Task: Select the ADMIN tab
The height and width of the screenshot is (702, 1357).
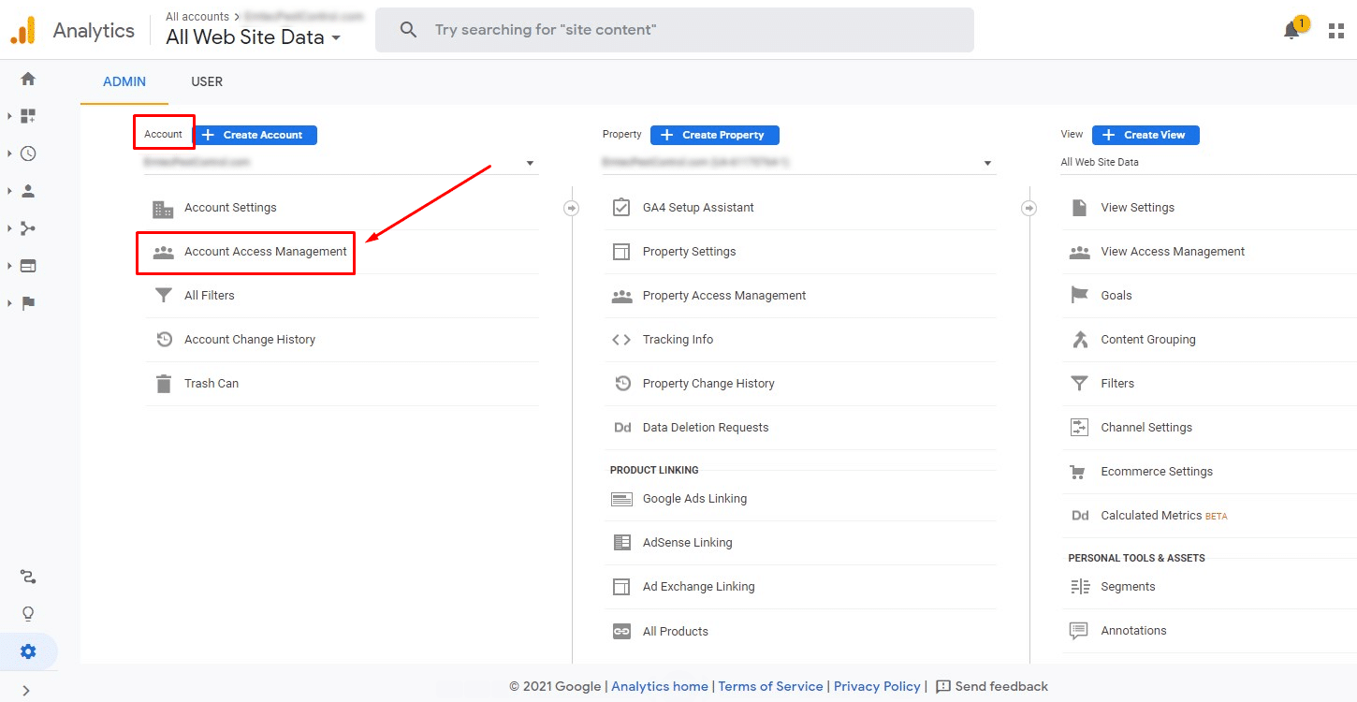Action: tap(124, 81)
